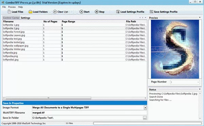Select the row Softpedia Forest.jpg
Screen dimensions: 204x126
74,32
